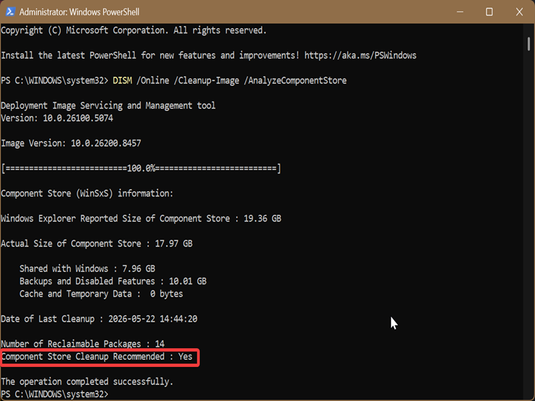This screenshot has height=401, width=535.
Task: Click the final PS C:\WINDOWS\system32> prompt
Action: [x=55, y=394]
